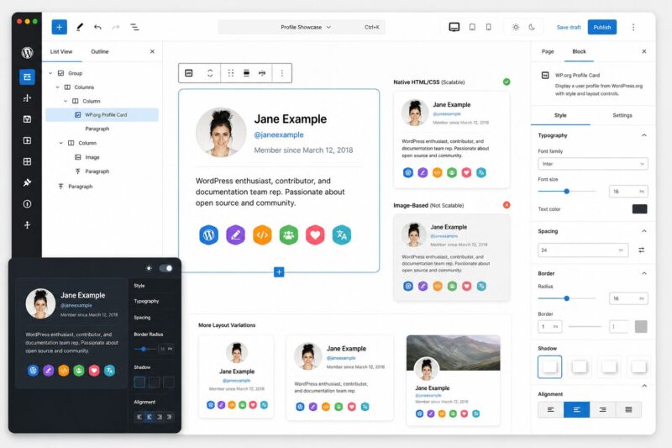Click the blue block inserter plus button
This screenshot has height=448, width=672.
coord(59,27)
